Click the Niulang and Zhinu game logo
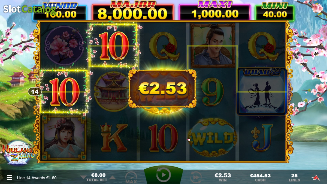The height and width of the screenshot is (184, 327). click(19, 153)
